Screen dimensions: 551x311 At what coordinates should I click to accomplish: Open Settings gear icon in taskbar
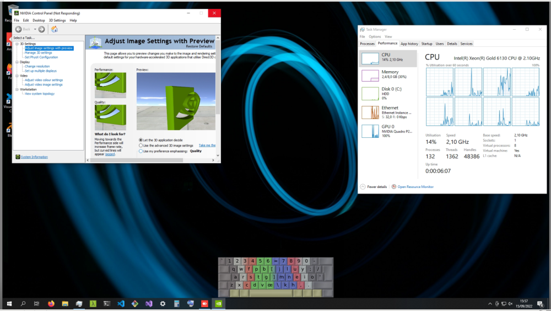tap(163, 304)
